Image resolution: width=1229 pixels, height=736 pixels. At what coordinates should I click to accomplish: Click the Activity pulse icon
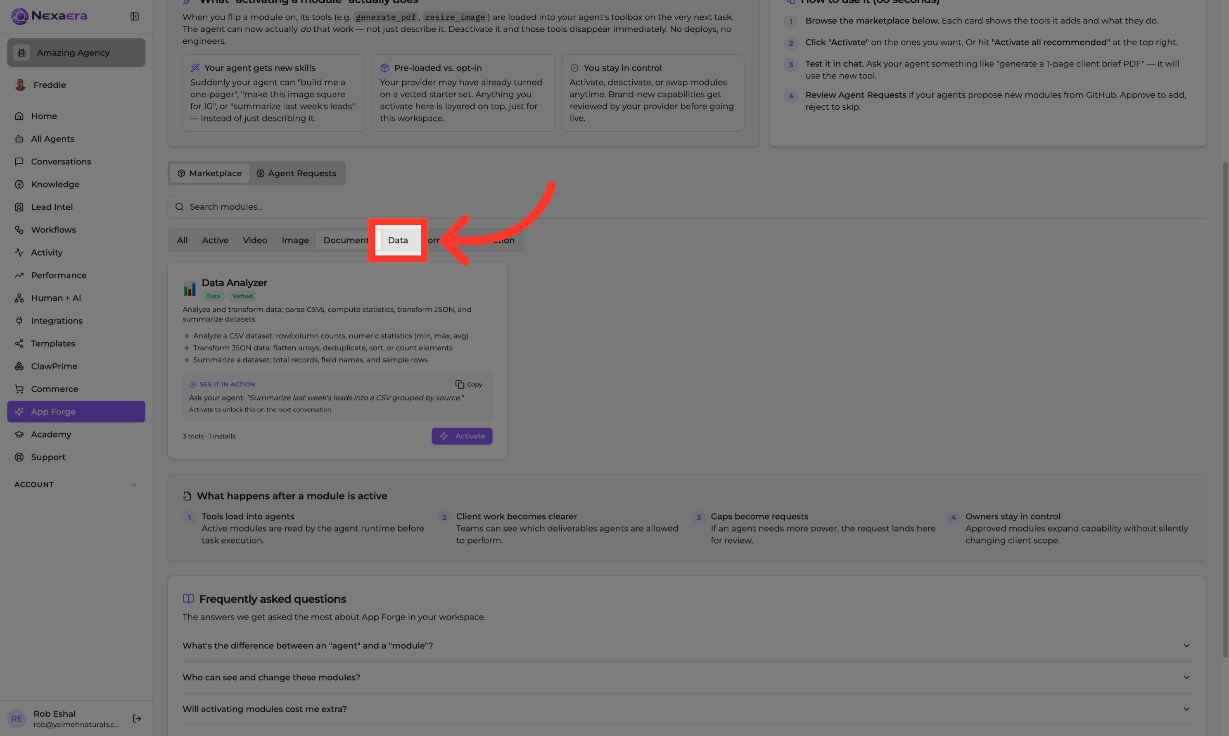click(x=19, y=253)
